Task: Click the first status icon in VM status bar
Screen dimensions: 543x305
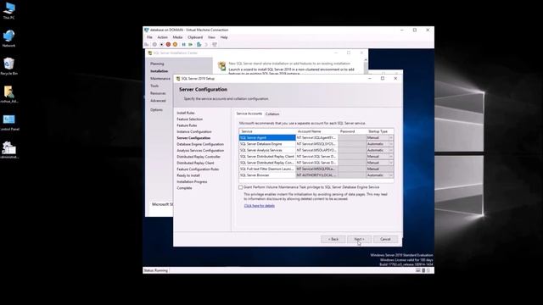Action: tap(418, 270)
